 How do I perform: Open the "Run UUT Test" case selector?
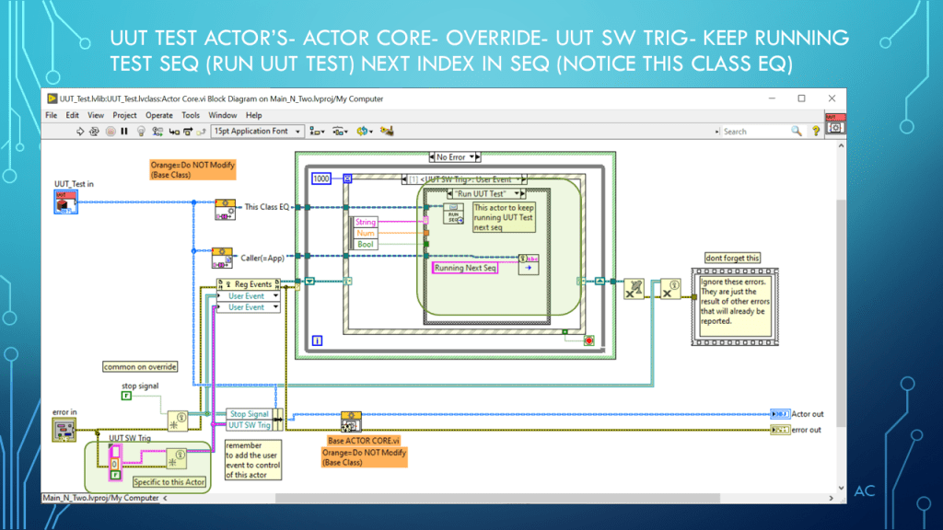[485, 194]
